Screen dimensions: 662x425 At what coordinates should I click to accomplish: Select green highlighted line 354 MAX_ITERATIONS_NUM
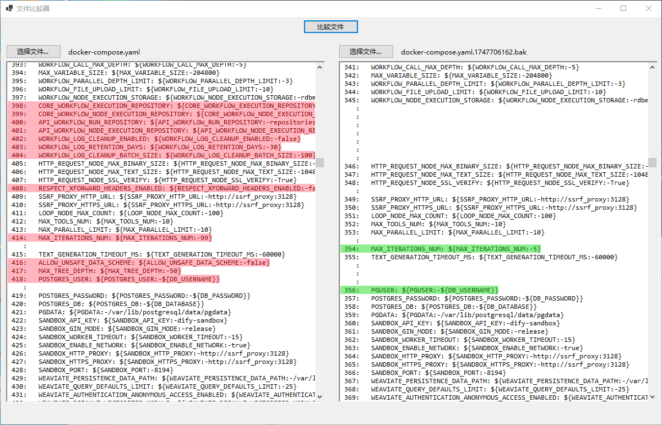click(x=441, y=249)
